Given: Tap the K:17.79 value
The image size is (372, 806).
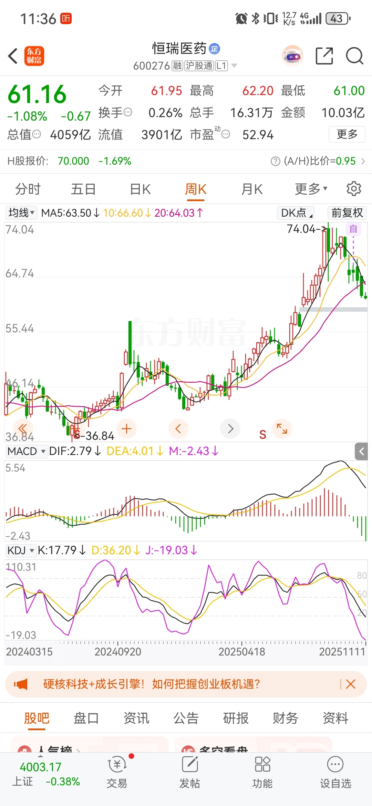Looking at the screenshot, I should pos(62,550).
